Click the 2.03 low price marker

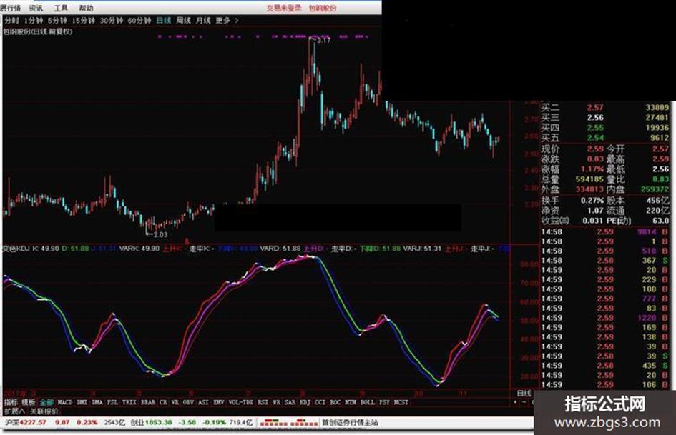160,234
